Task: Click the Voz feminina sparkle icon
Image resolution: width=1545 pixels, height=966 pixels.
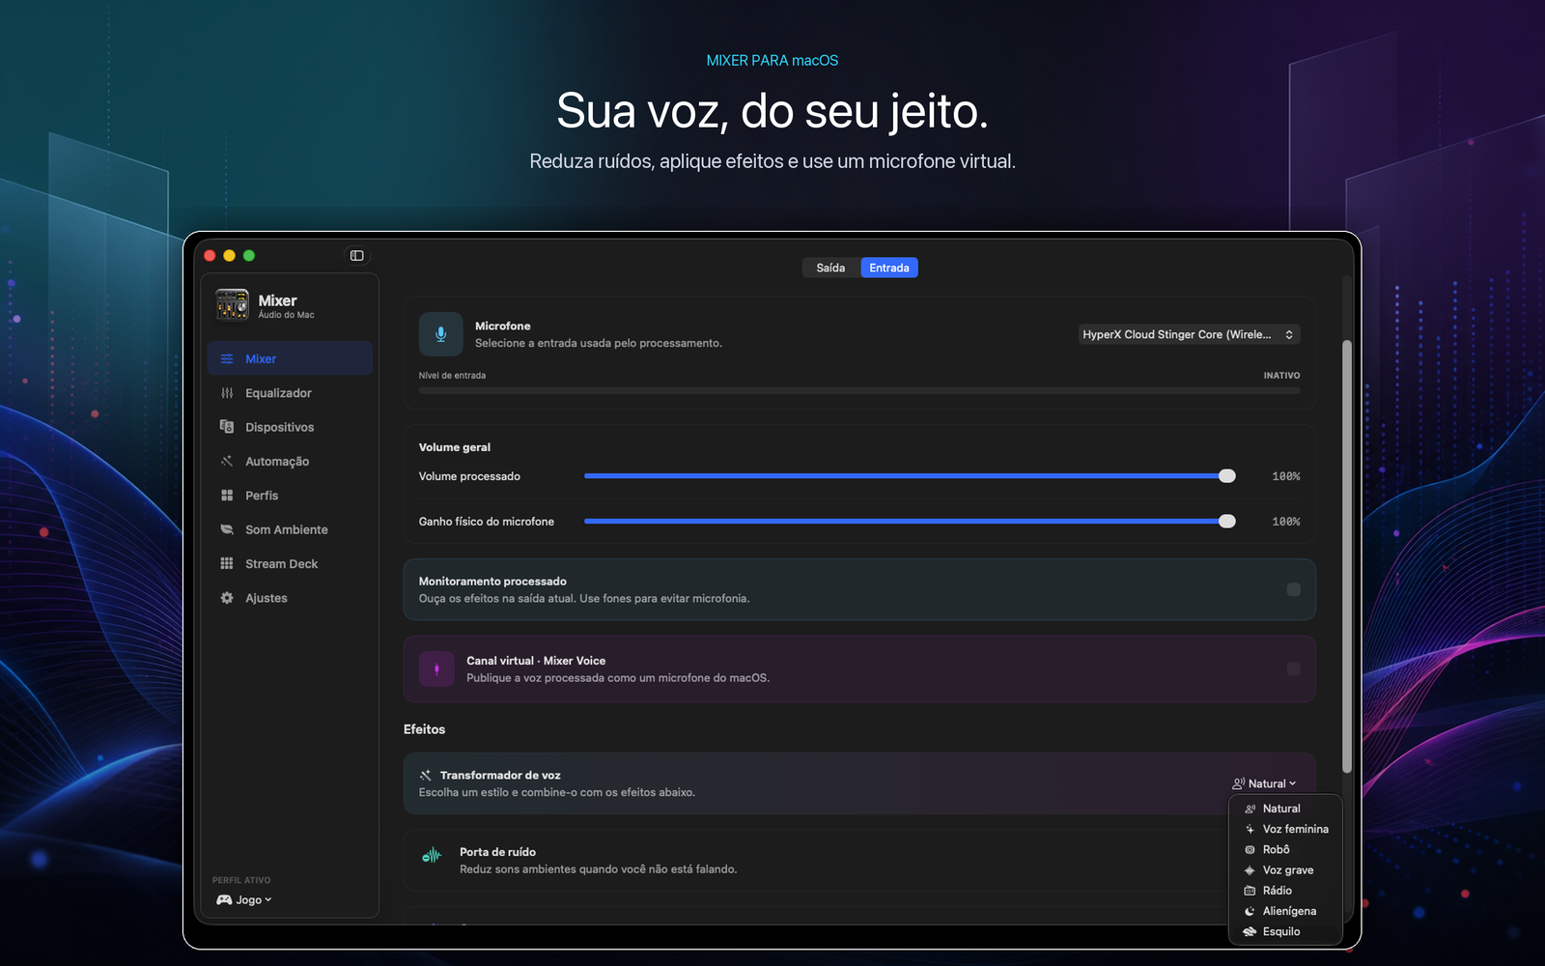Action: click(1250, 830)
